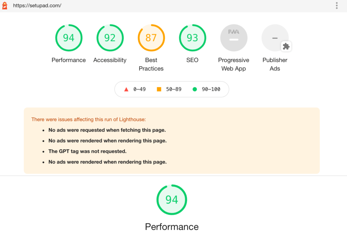Open the puzzle-piece plugin icon near Publisher Ads
The image size is (347, 238).
(x=286, y=46)
